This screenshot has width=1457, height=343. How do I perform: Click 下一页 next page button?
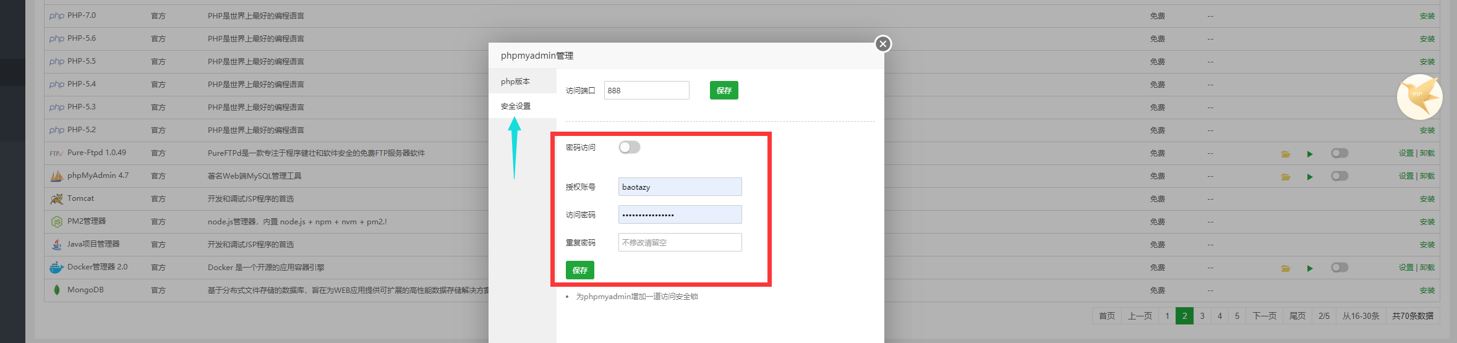[1265, 316]
